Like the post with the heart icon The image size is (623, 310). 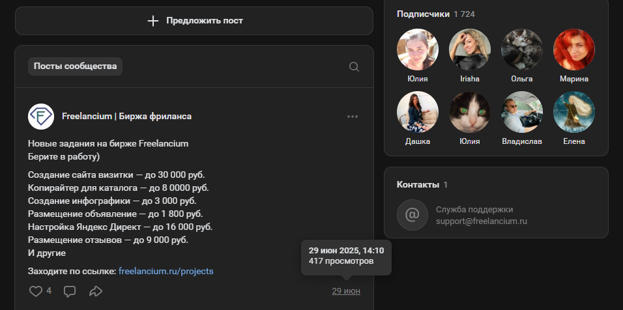tap(36, 291)
